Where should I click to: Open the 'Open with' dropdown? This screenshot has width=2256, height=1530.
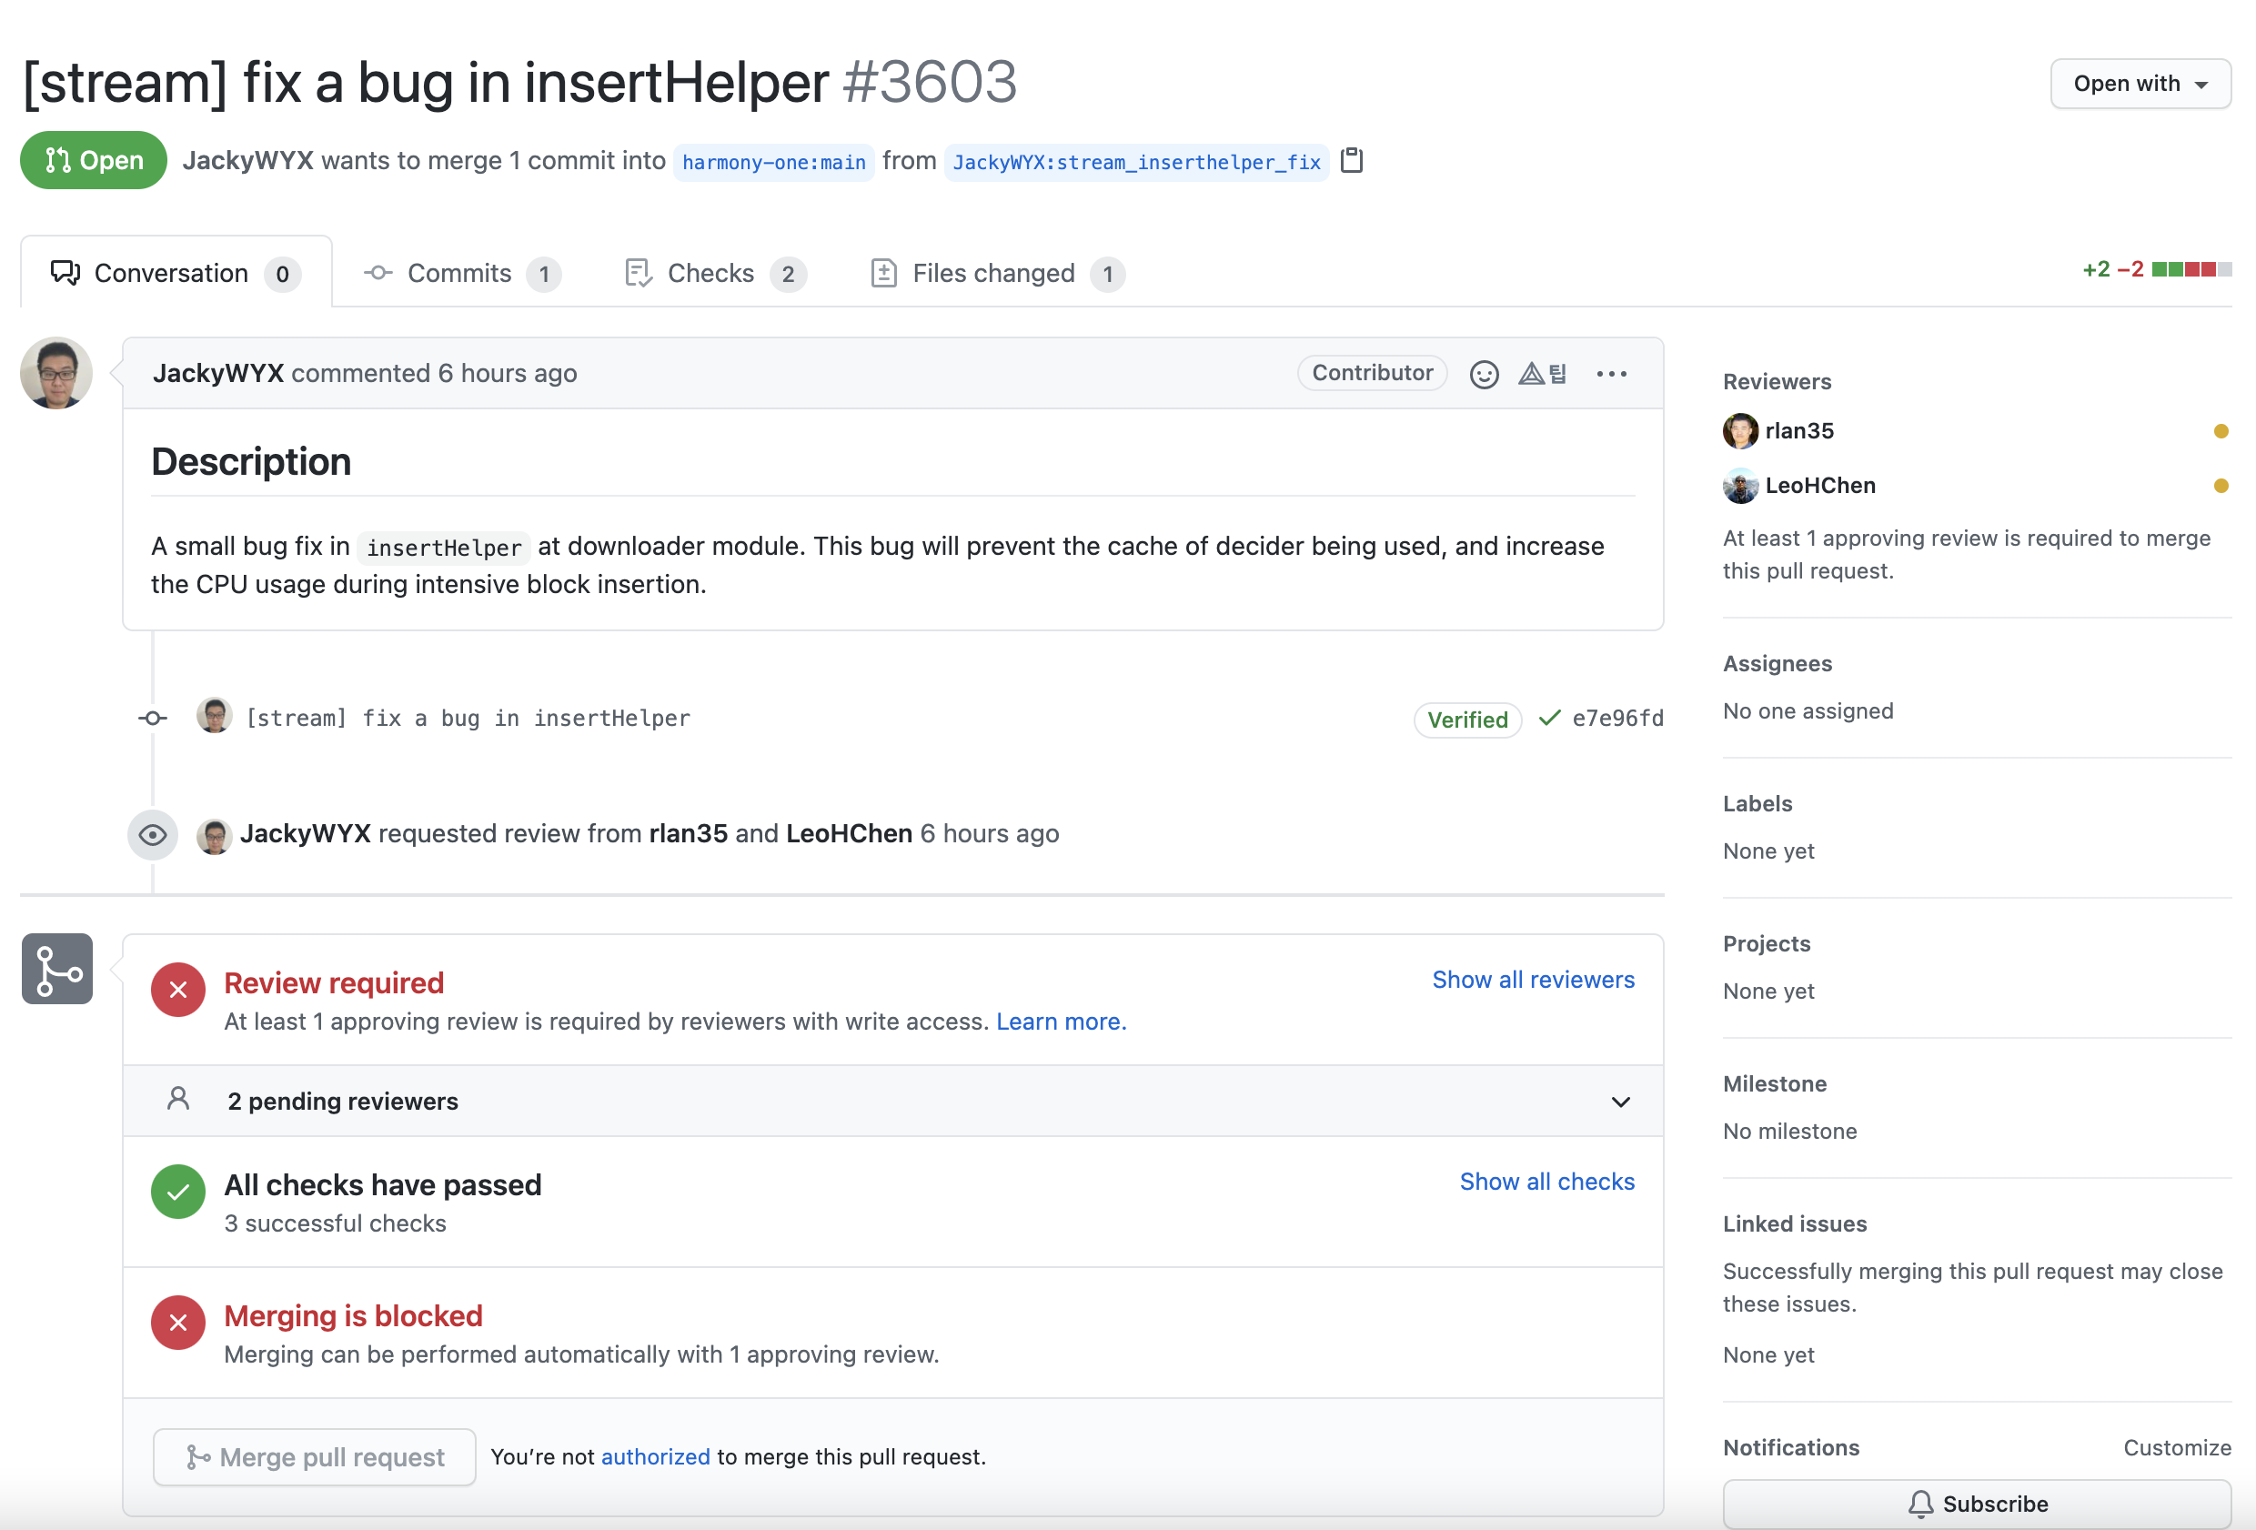point(2140,84)
